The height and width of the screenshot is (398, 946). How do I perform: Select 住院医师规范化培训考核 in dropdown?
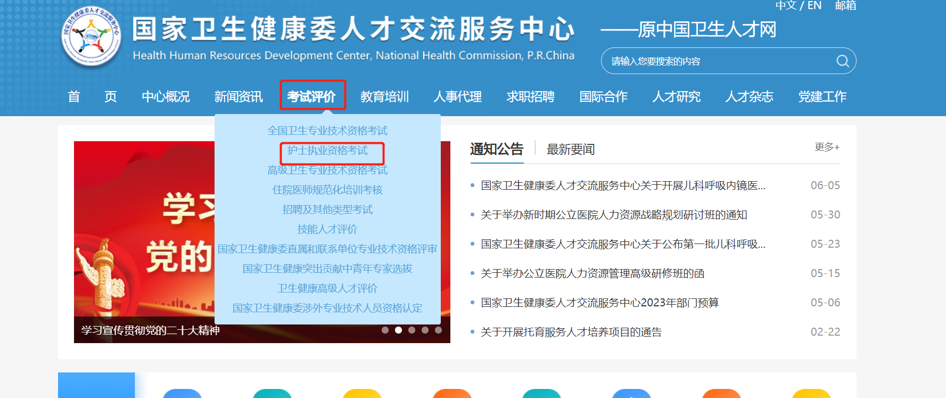coord(327,190)
